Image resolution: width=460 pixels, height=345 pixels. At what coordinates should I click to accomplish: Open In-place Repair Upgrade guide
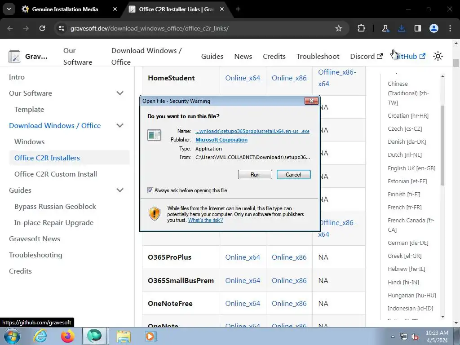coord(54,223)
